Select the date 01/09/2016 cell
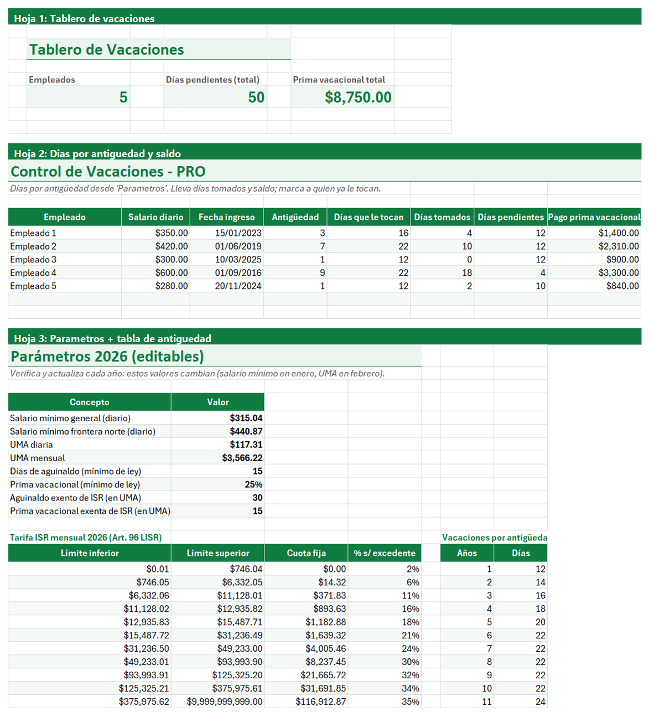649x717 pixels. (226, 273)
